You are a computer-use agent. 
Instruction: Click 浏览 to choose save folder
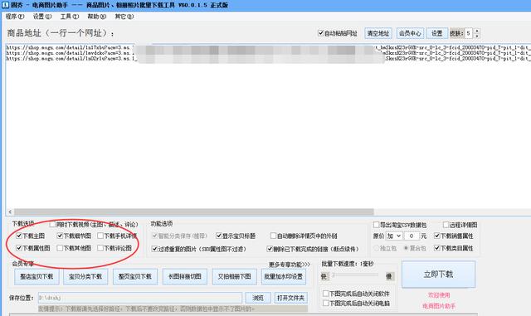point(258,298)
